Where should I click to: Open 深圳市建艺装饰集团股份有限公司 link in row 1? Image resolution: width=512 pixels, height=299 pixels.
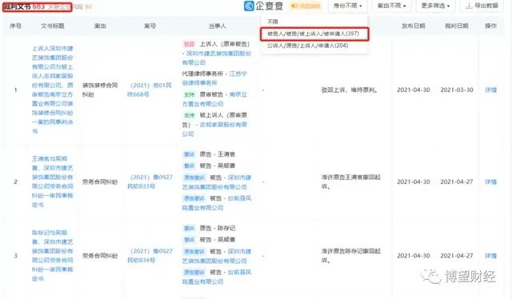point(217,58)
